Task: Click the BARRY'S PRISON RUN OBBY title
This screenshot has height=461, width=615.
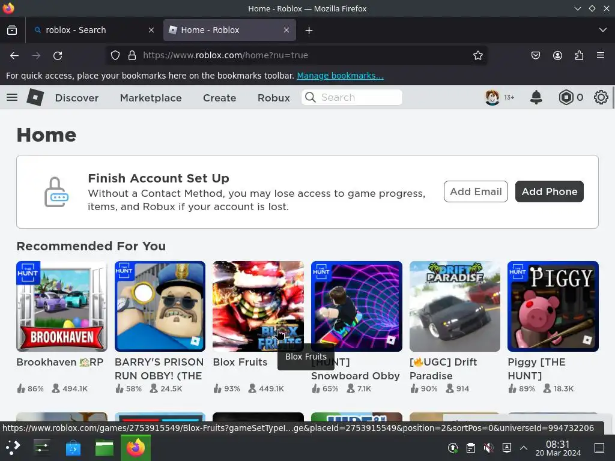Action: 159,369
